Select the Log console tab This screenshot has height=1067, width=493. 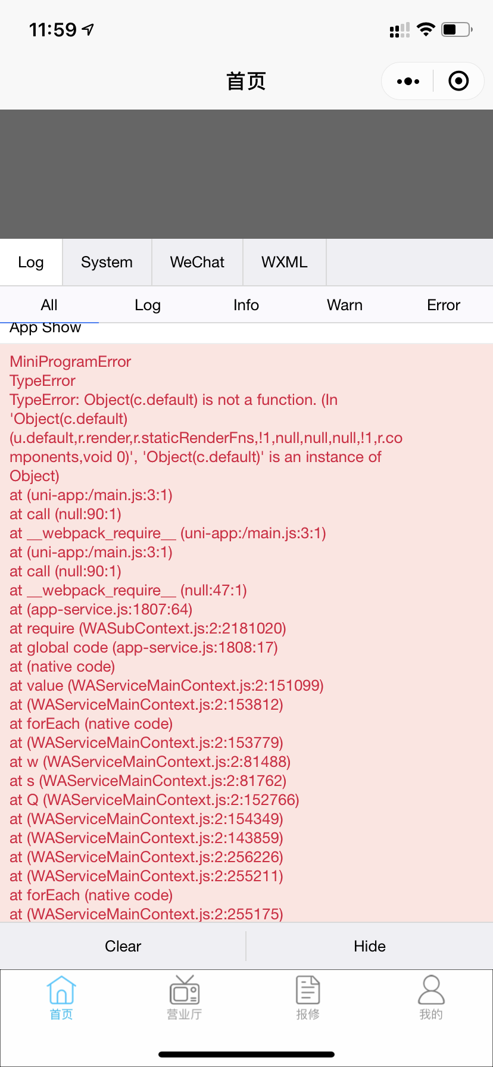tap(31, 262)
